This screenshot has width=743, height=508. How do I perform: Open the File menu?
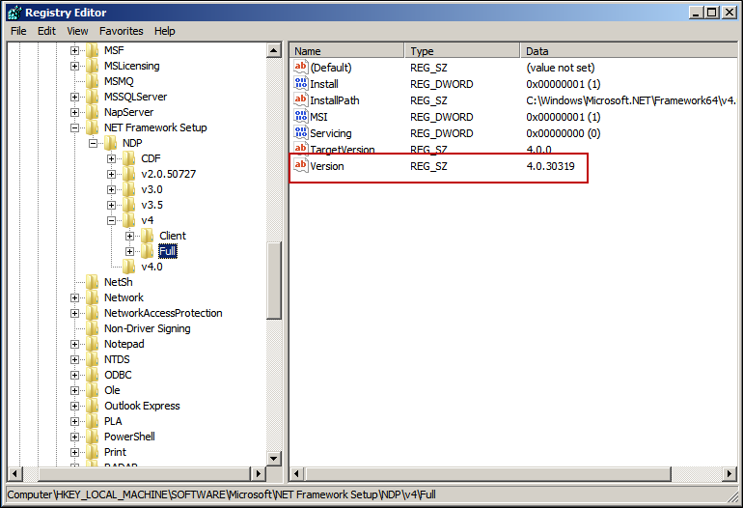(18, 31)
